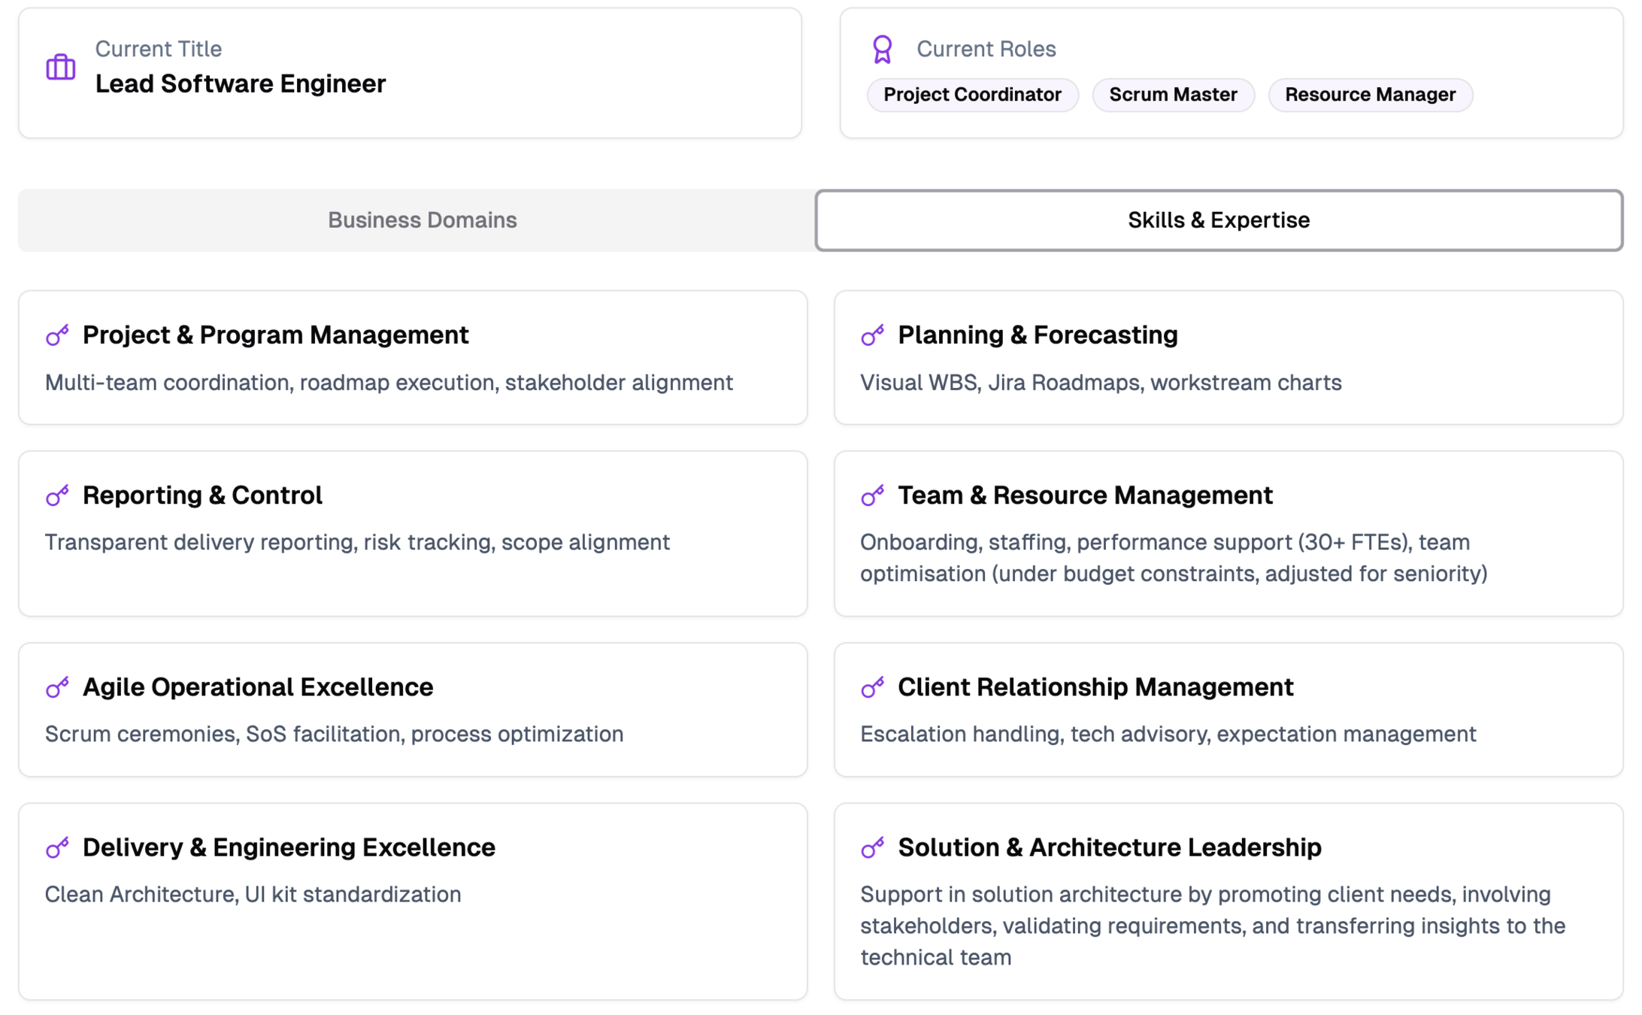Click the Solution & Architecture Leadership description text

coord(1212,926)
